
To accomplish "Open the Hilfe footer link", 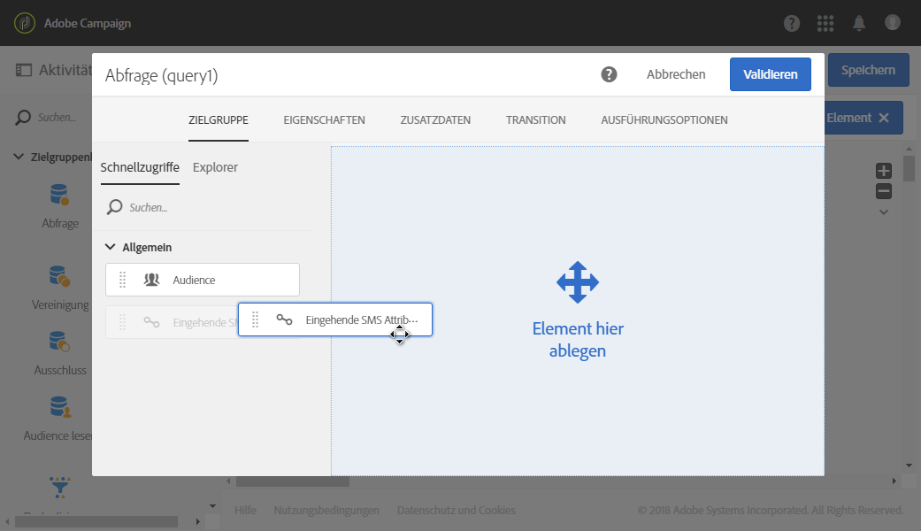I will pos(246,511).
